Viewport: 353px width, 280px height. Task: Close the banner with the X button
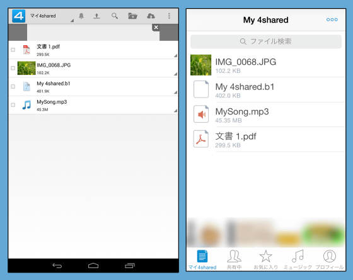(156, 28)
